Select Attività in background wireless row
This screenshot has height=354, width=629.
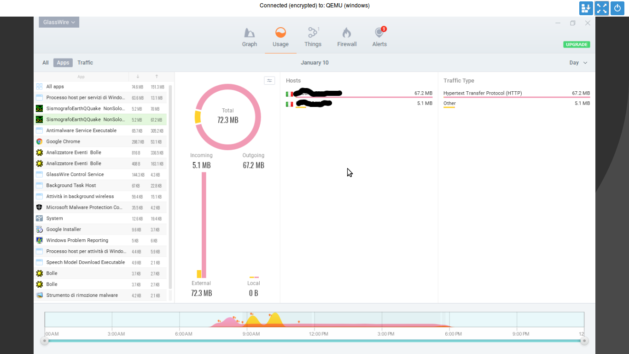[x=100, y=196]
